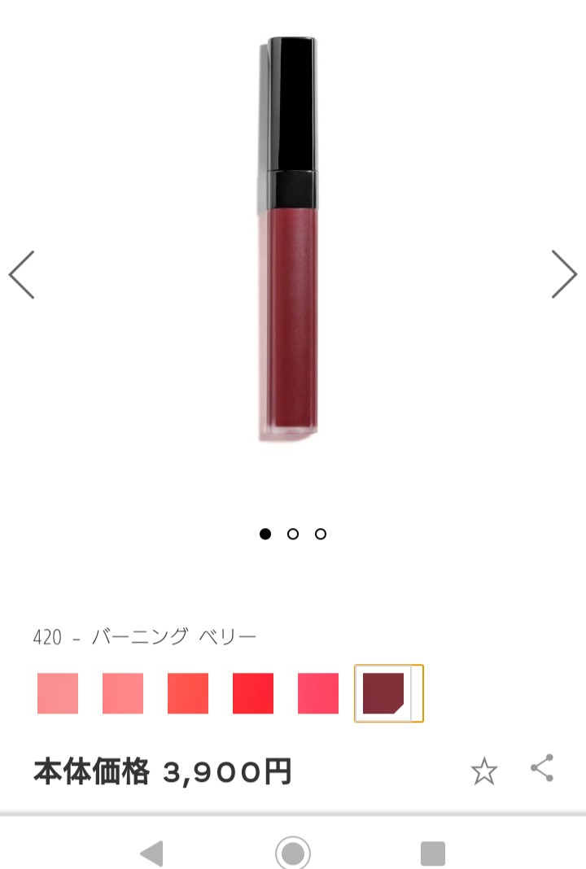Image resolution: width=586 pixels, height=869 pixels.
Task: Tap the 420 バーニング ベリー shade name
Action: (x=145, y=637)
